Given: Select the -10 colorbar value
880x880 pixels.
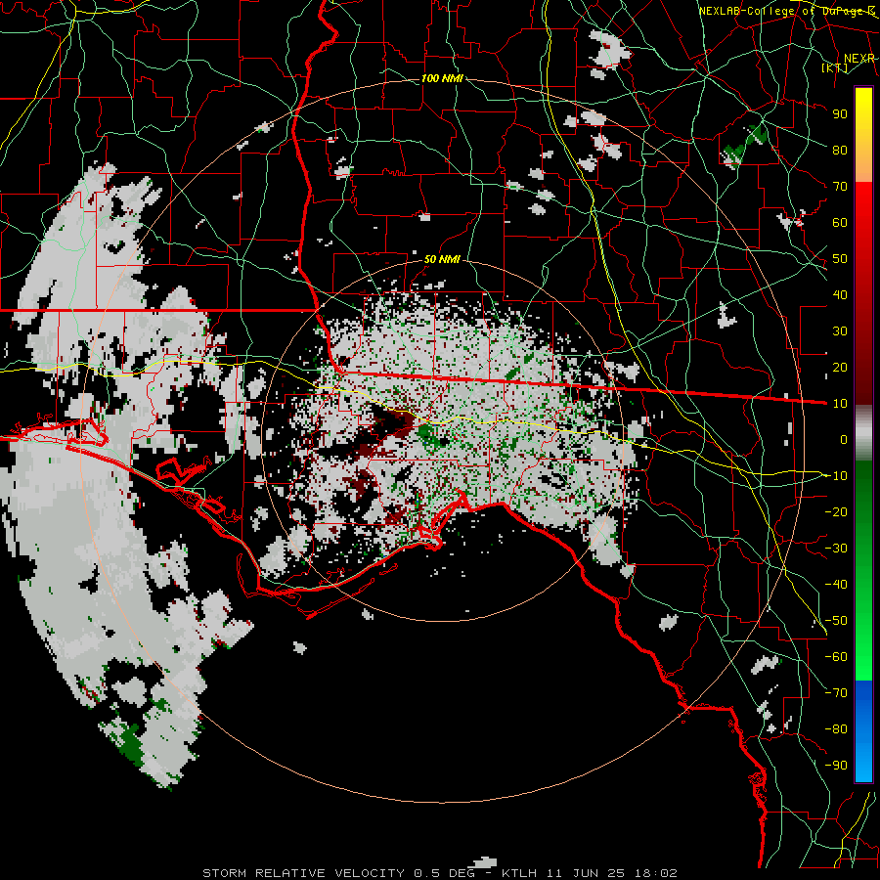Looking at the screenshot, I should [836, 476].
